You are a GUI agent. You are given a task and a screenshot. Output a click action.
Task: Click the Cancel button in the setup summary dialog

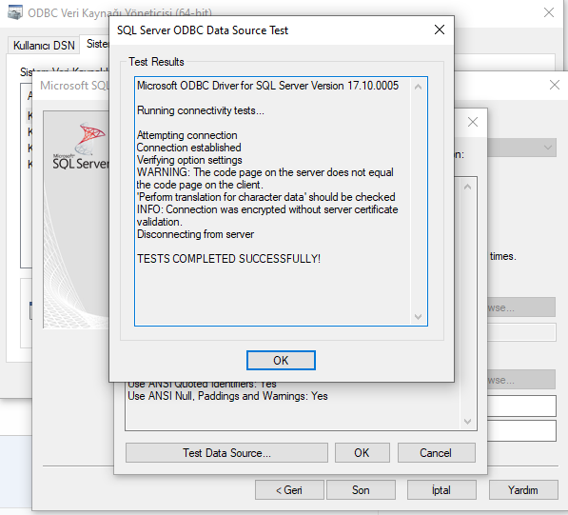point(436,453)
